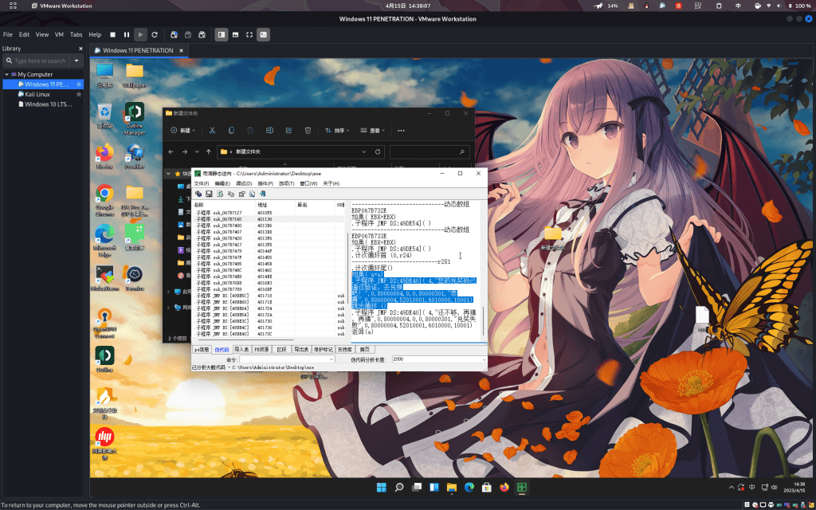Switch to the 导出表 tab
Viewport: 816px width, 510px height.
click(x=300, y=350)
